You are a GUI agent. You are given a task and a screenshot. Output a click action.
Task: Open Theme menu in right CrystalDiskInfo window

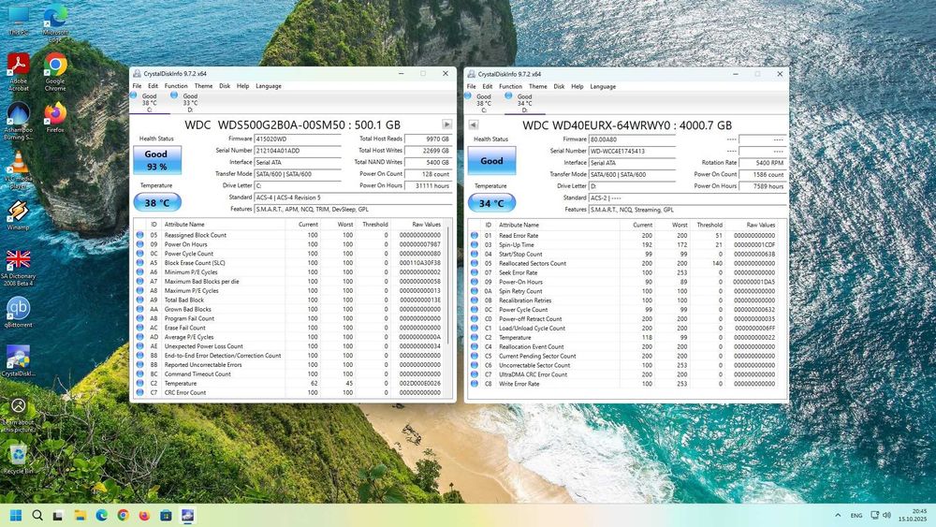[x=538, y=86]
